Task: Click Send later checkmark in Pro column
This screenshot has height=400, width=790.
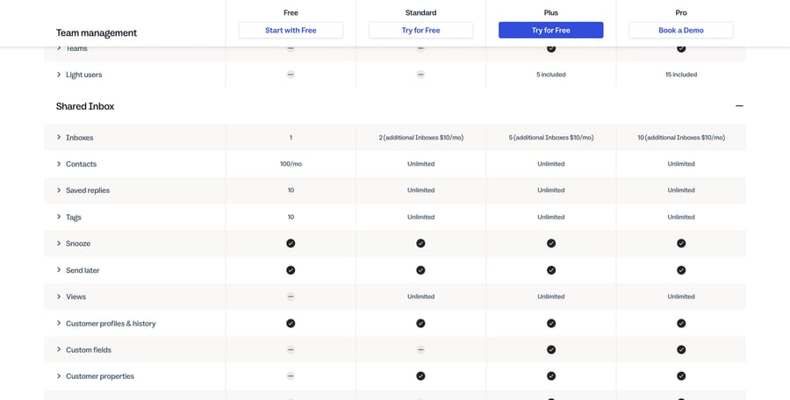Action: 681,270
